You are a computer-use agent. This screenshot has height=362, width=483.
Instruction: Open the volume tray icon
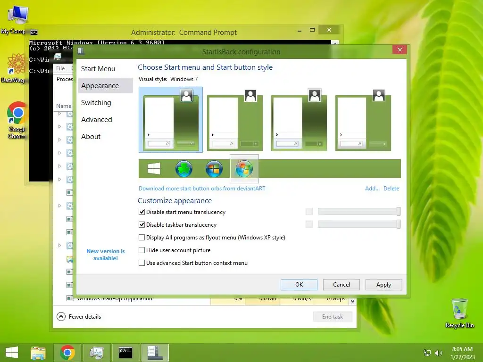[438, 353]
